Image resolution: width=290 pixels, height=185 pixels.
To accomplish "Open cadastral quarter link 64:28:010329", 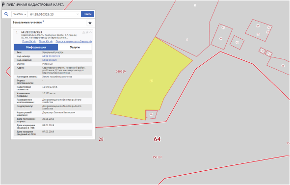I will [x=50, y=60].
